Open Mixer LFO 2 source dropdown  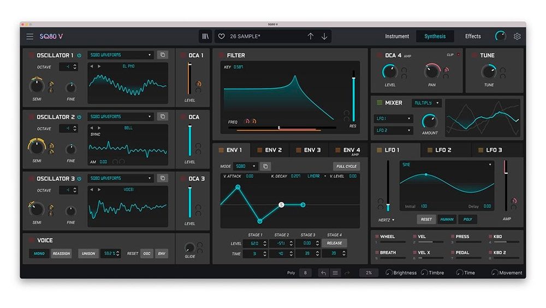coord(394,130)
